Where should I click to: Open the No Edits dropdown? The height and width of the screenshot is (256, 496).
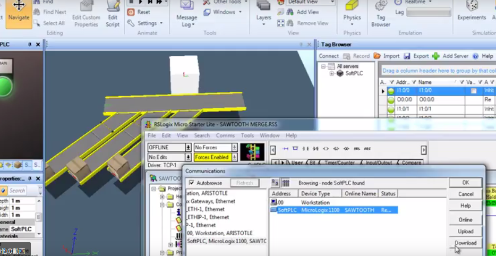pos(188,157)
